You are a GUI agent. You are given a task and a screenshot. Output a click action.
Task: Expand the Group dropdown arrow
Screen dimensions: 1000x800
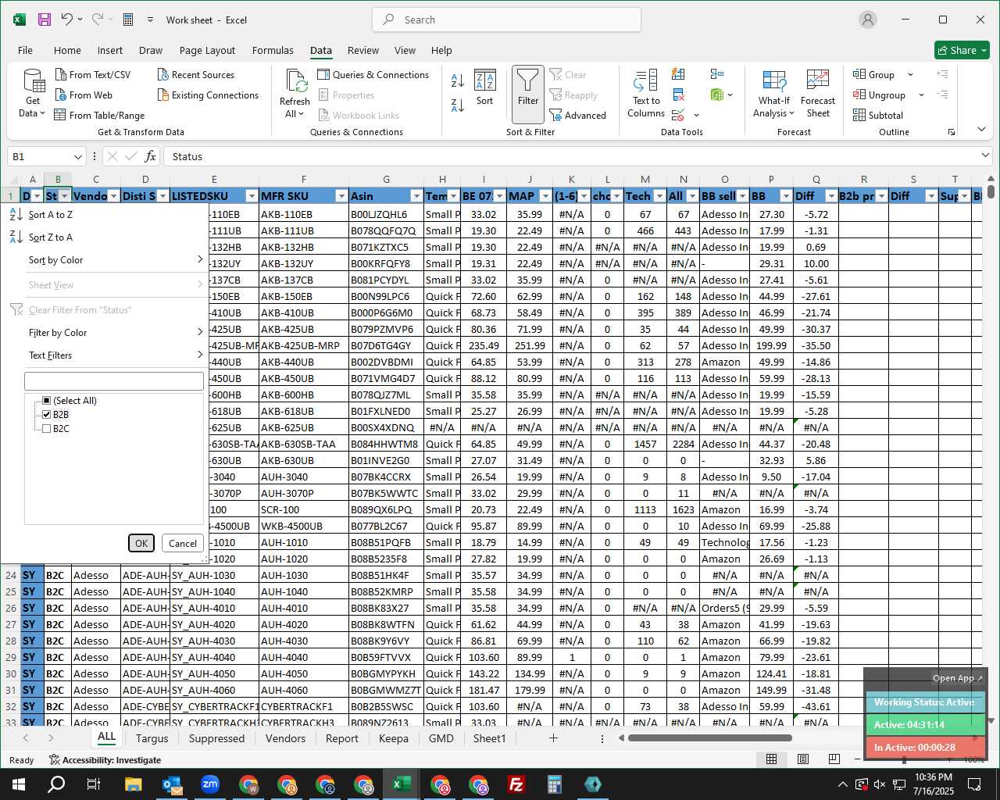click(910, 74)
